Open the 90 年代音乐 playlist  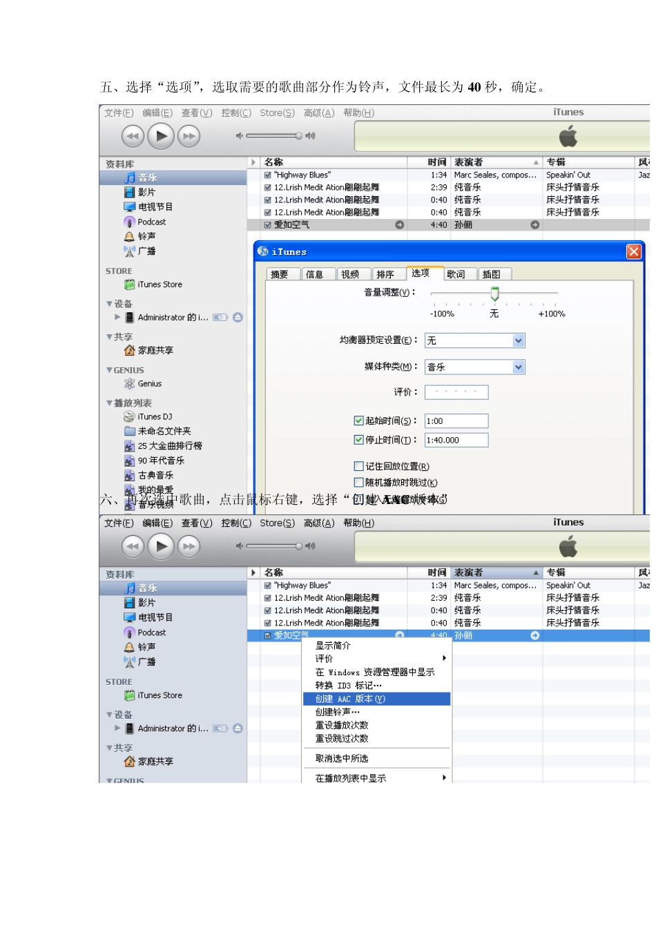tap(154, 461)
